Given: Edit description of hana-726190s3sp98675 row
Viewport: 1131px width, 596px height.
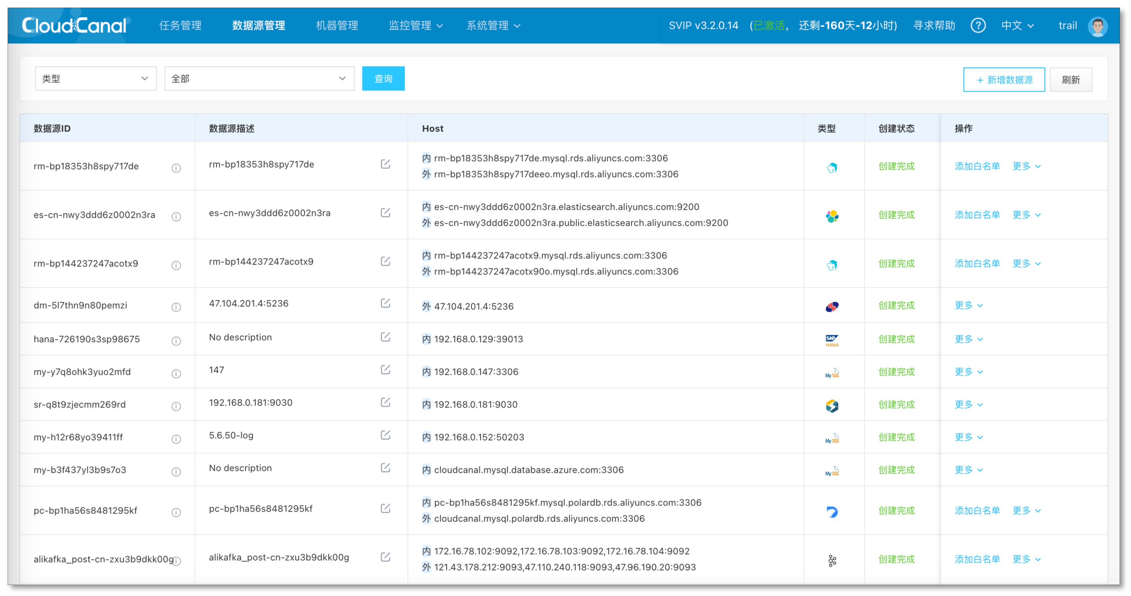Looking at the screenshot, I should [386, 337].
